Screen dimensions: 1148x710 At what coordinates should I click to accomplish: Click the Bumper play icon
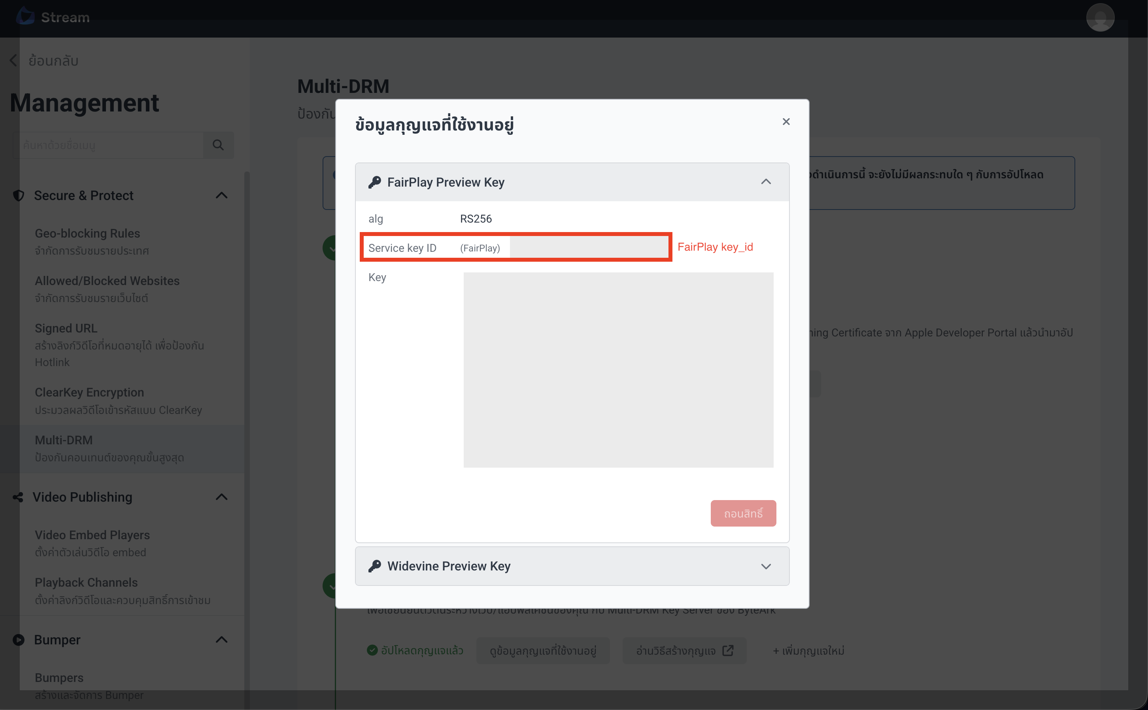(18, 640)
